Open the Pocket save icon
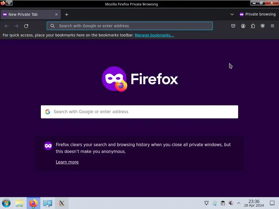 point(233,26)
